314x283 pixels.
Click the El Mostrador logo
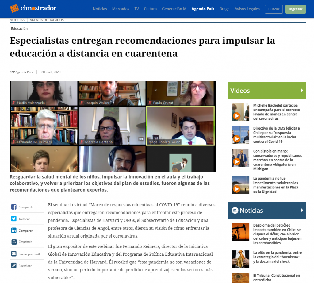click(x=33, y=8)
